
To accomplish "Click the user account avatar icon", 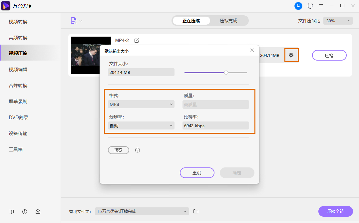I will pyautogui.click(x=298, y=6).
